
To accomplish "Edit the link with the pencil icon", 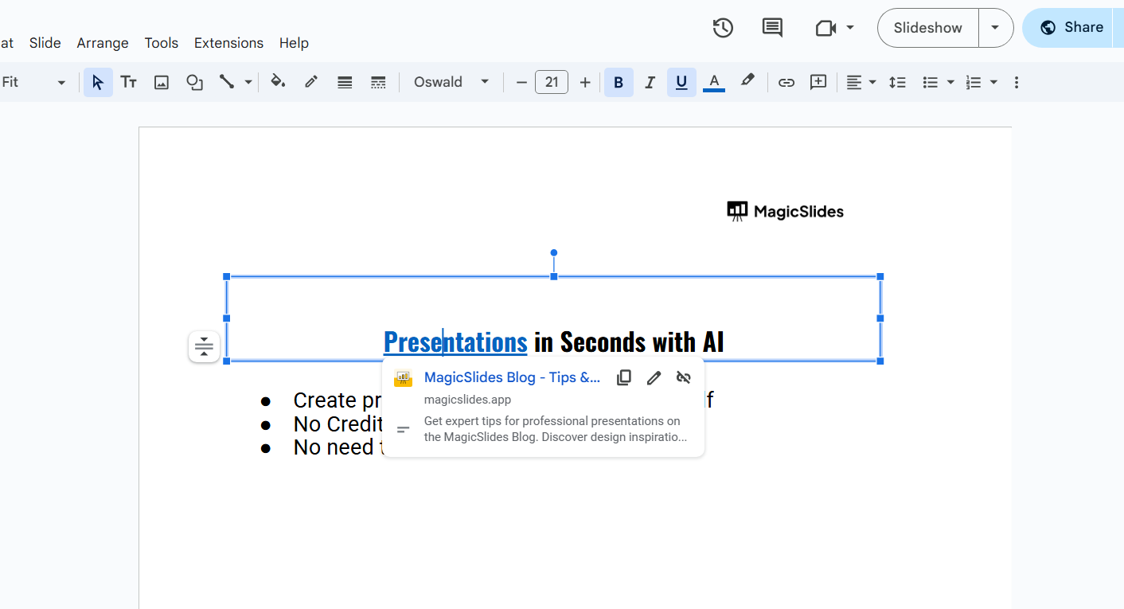I will [x=654, y=377].
